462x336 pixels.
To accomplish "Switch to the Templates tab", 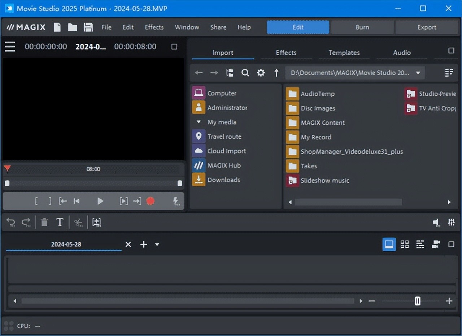I will 344,53.
